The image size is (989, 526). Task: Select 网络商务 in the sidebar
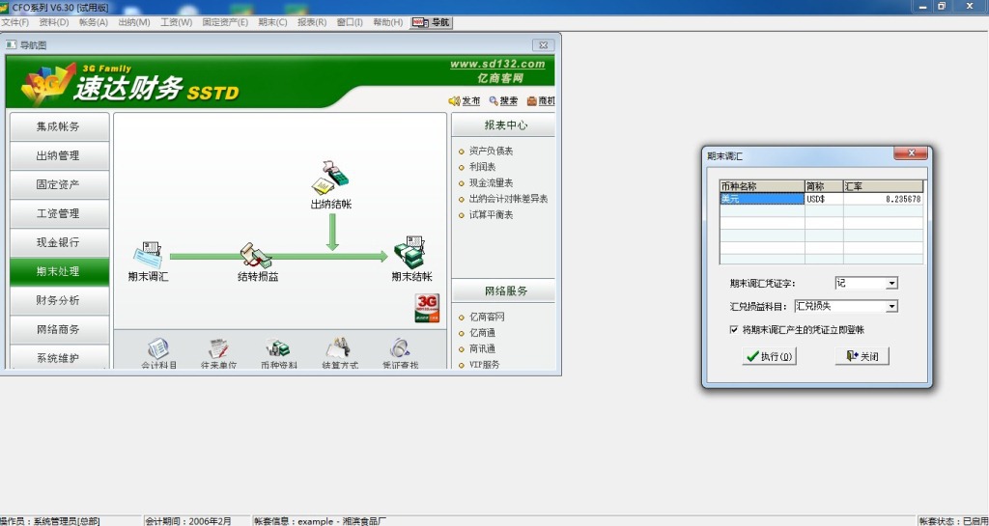(x=58, y=329)
